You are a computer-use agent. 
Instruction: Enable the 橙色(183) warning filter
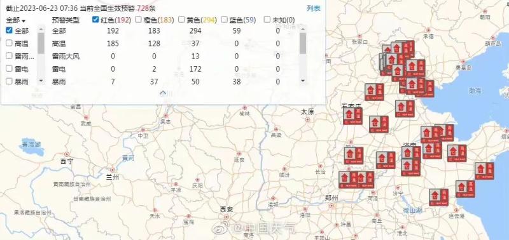tap(138, 20)
